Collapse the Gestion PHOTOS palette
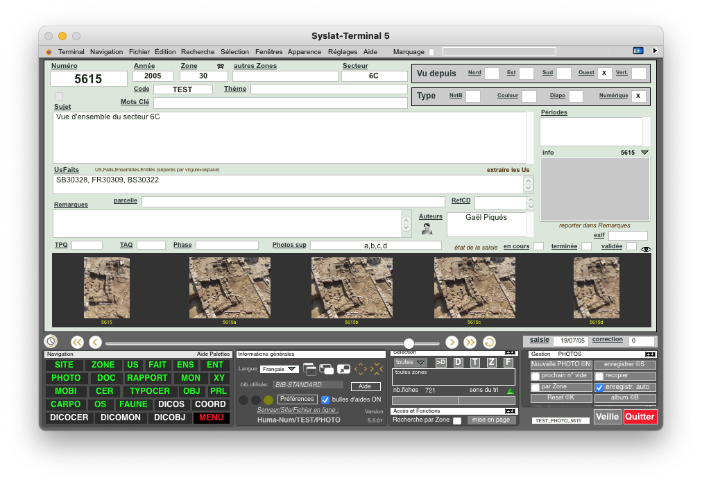Screen dimensions: 702x482 [x=650, y=354]
